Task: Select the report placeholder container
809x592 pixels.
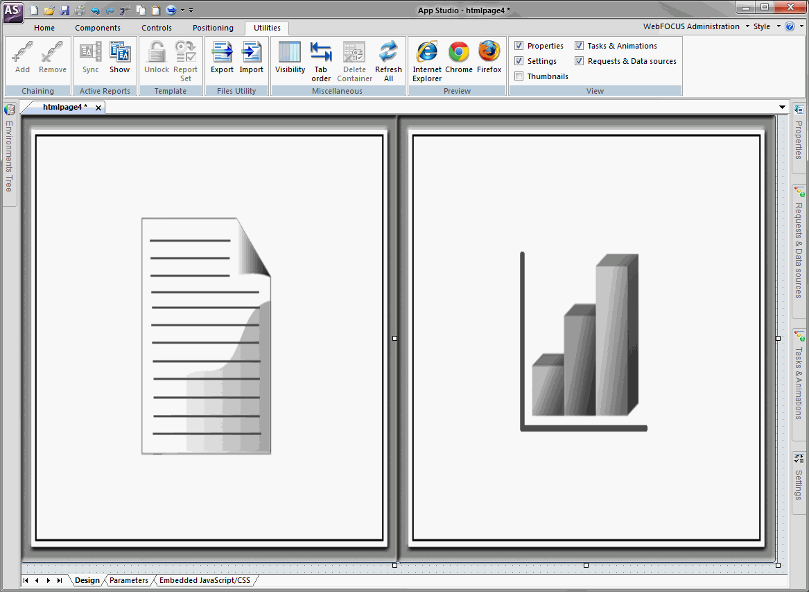Action: pyautogui.click(x=209, y=337)
